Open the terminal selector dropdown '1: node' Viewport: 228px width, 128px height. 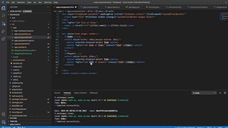click(204, 93)
